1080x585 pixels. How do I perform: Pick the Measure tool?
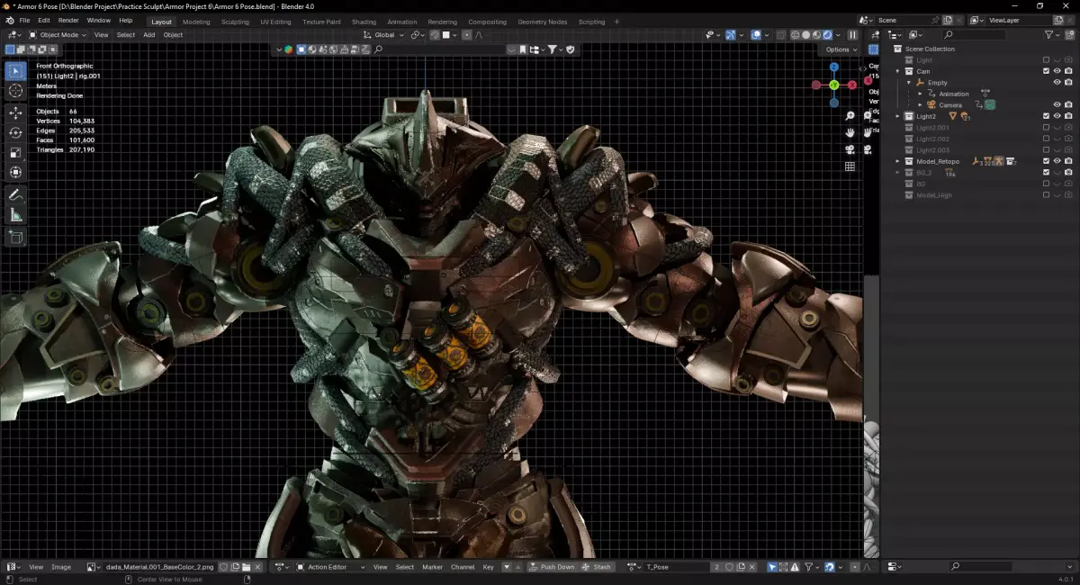pos(15,215)
